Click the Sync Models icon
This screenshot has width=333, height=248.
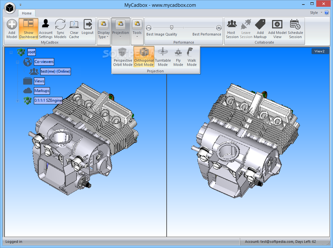click(x=60, y=24)
